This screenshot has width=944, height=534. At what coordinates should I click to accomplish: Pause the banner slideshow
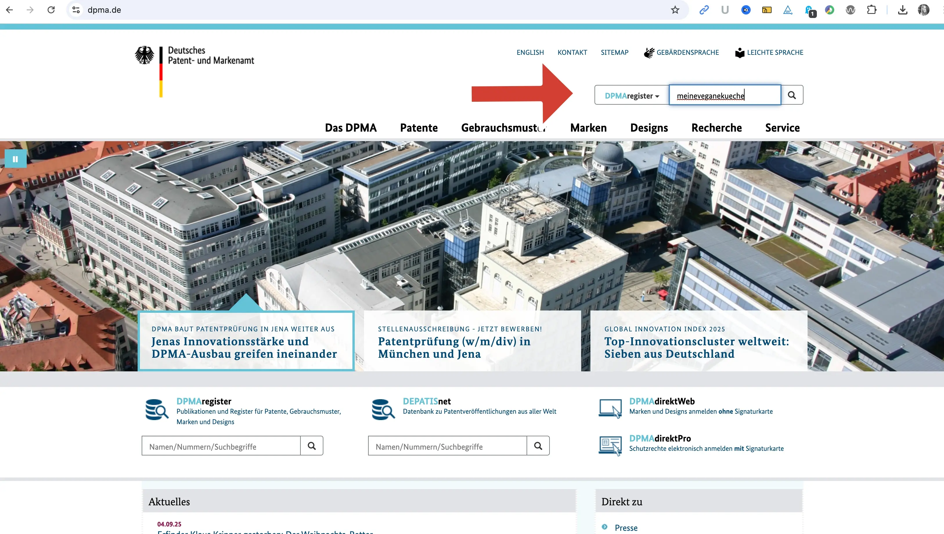pyautogui.click(x=15, y=159)
